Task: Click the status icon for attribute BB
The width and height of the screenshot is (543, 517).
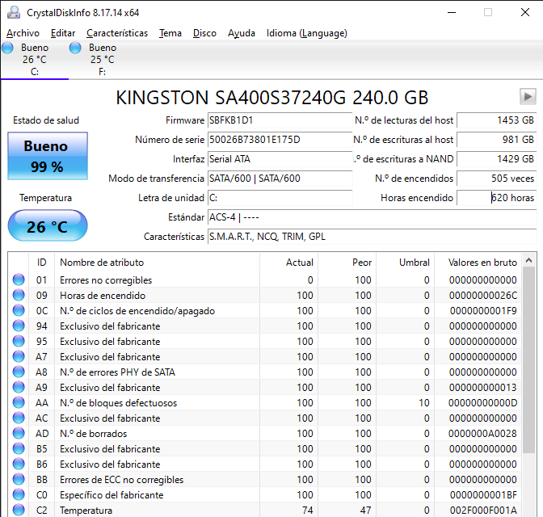Action: [19, 479]
